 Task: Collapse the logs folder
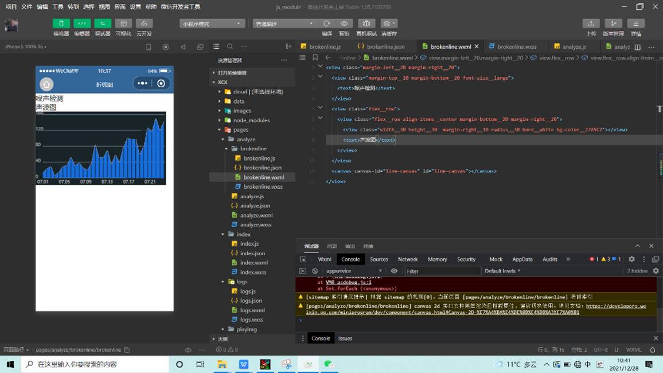click(x=252, y=282)
